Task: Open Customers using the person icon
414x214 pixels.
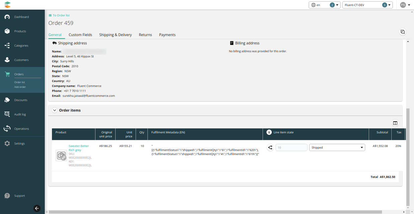Action: (x=7, y=60)
